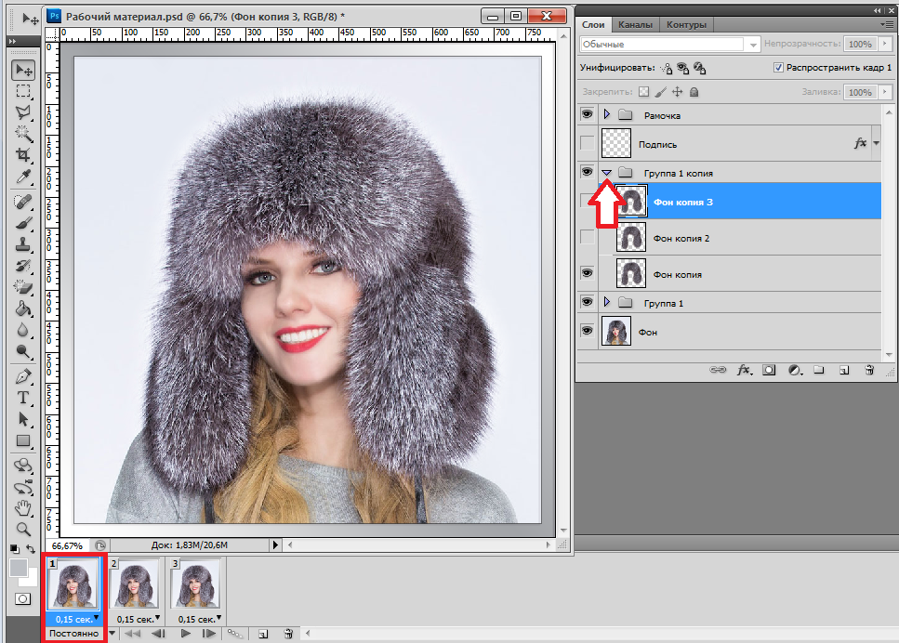This screenshot has width=899, height=643.
Task: Add a layer mask from Layers panel
Action: click(x=770, y=370)
